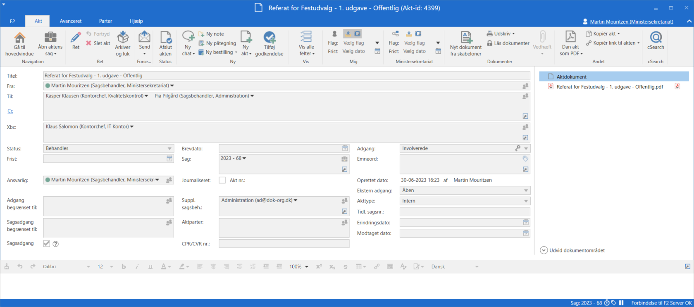Go to the main window via Gå til hovedvindue

point(19,44)
